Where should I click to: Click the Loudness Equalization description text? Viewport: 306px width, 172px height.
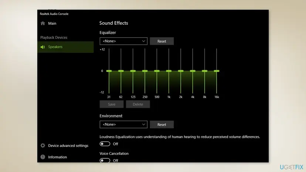(180, 137)
